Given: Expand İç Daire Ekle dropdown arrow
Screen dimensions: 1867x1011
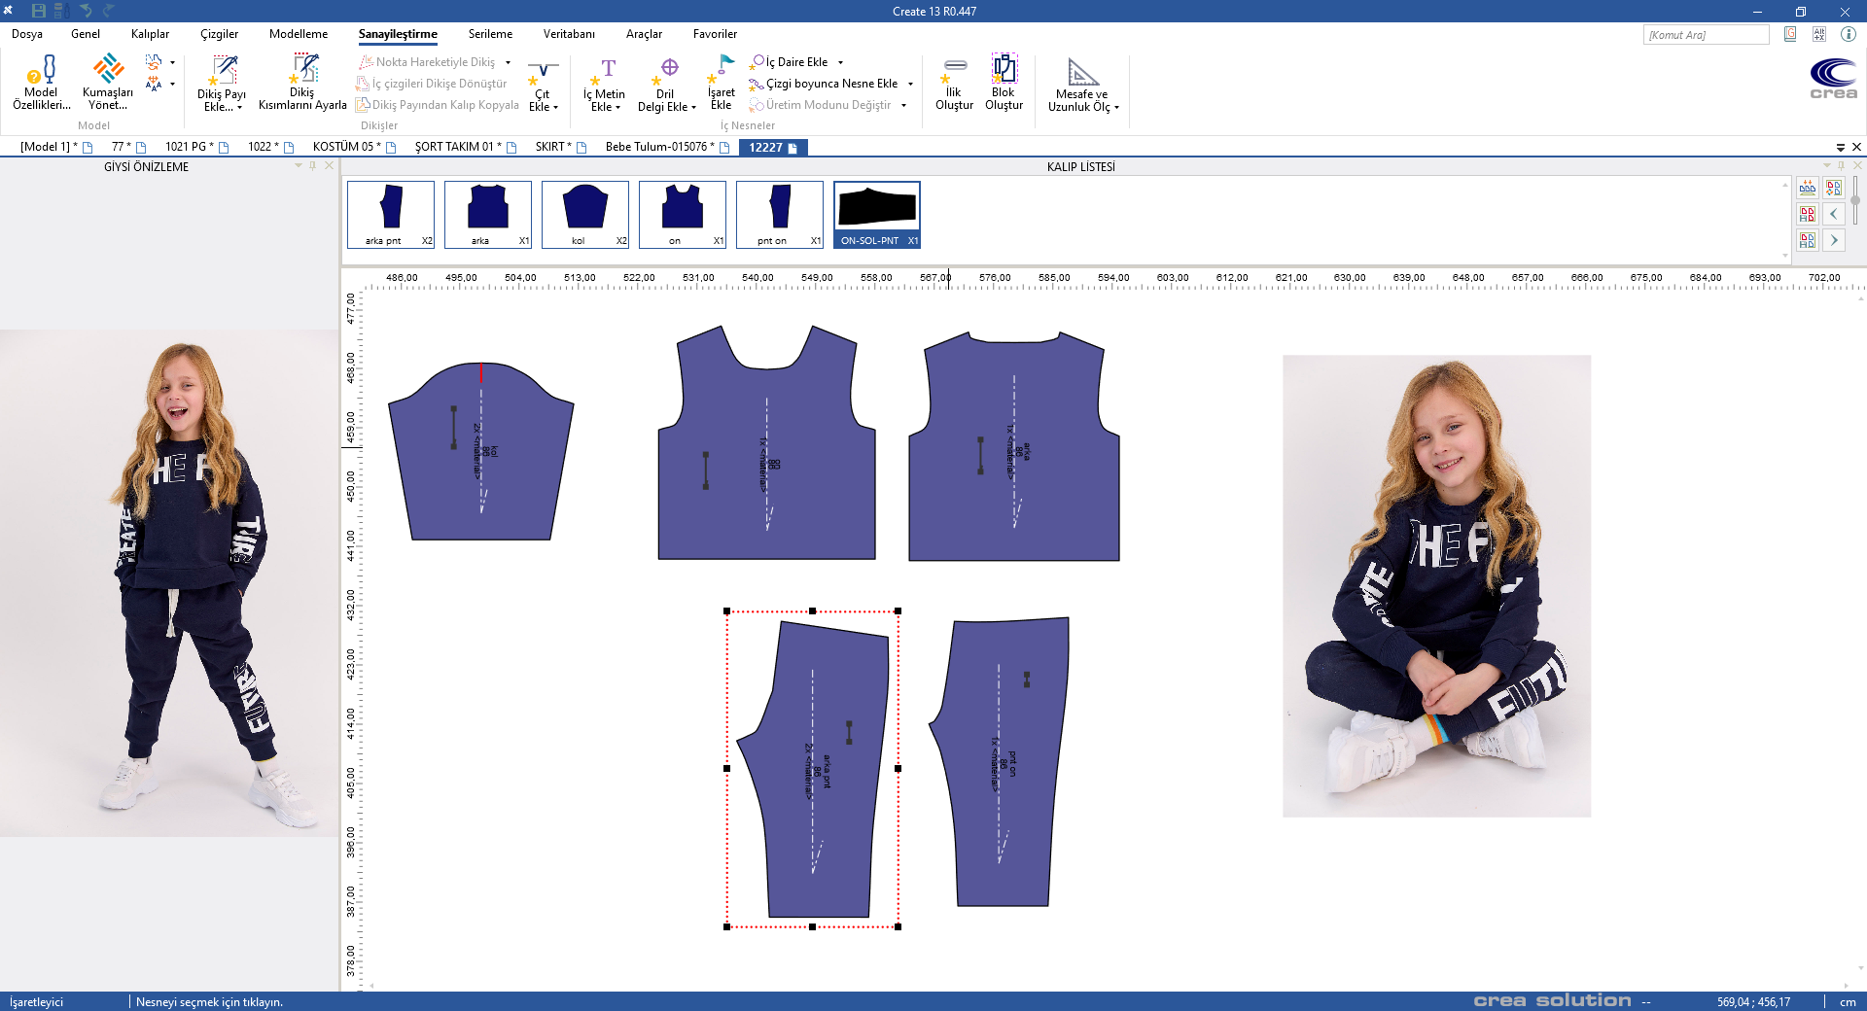Looking at the screenshot, I should tap(841, 62).
